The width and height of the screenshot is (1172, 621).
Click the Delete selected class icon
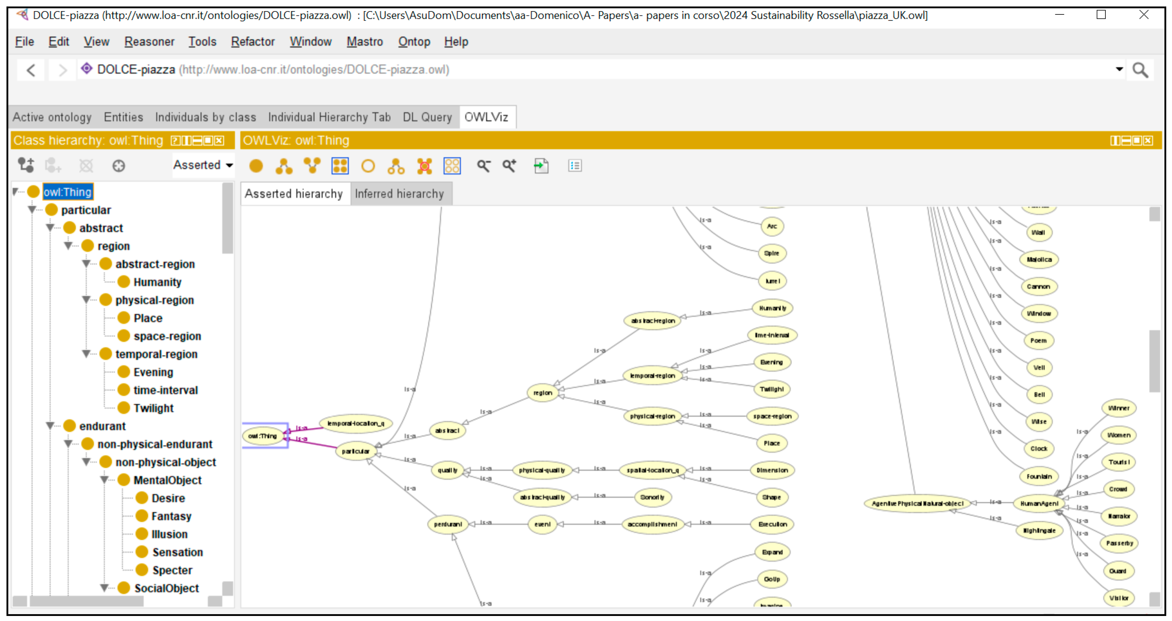coord(86,165)
